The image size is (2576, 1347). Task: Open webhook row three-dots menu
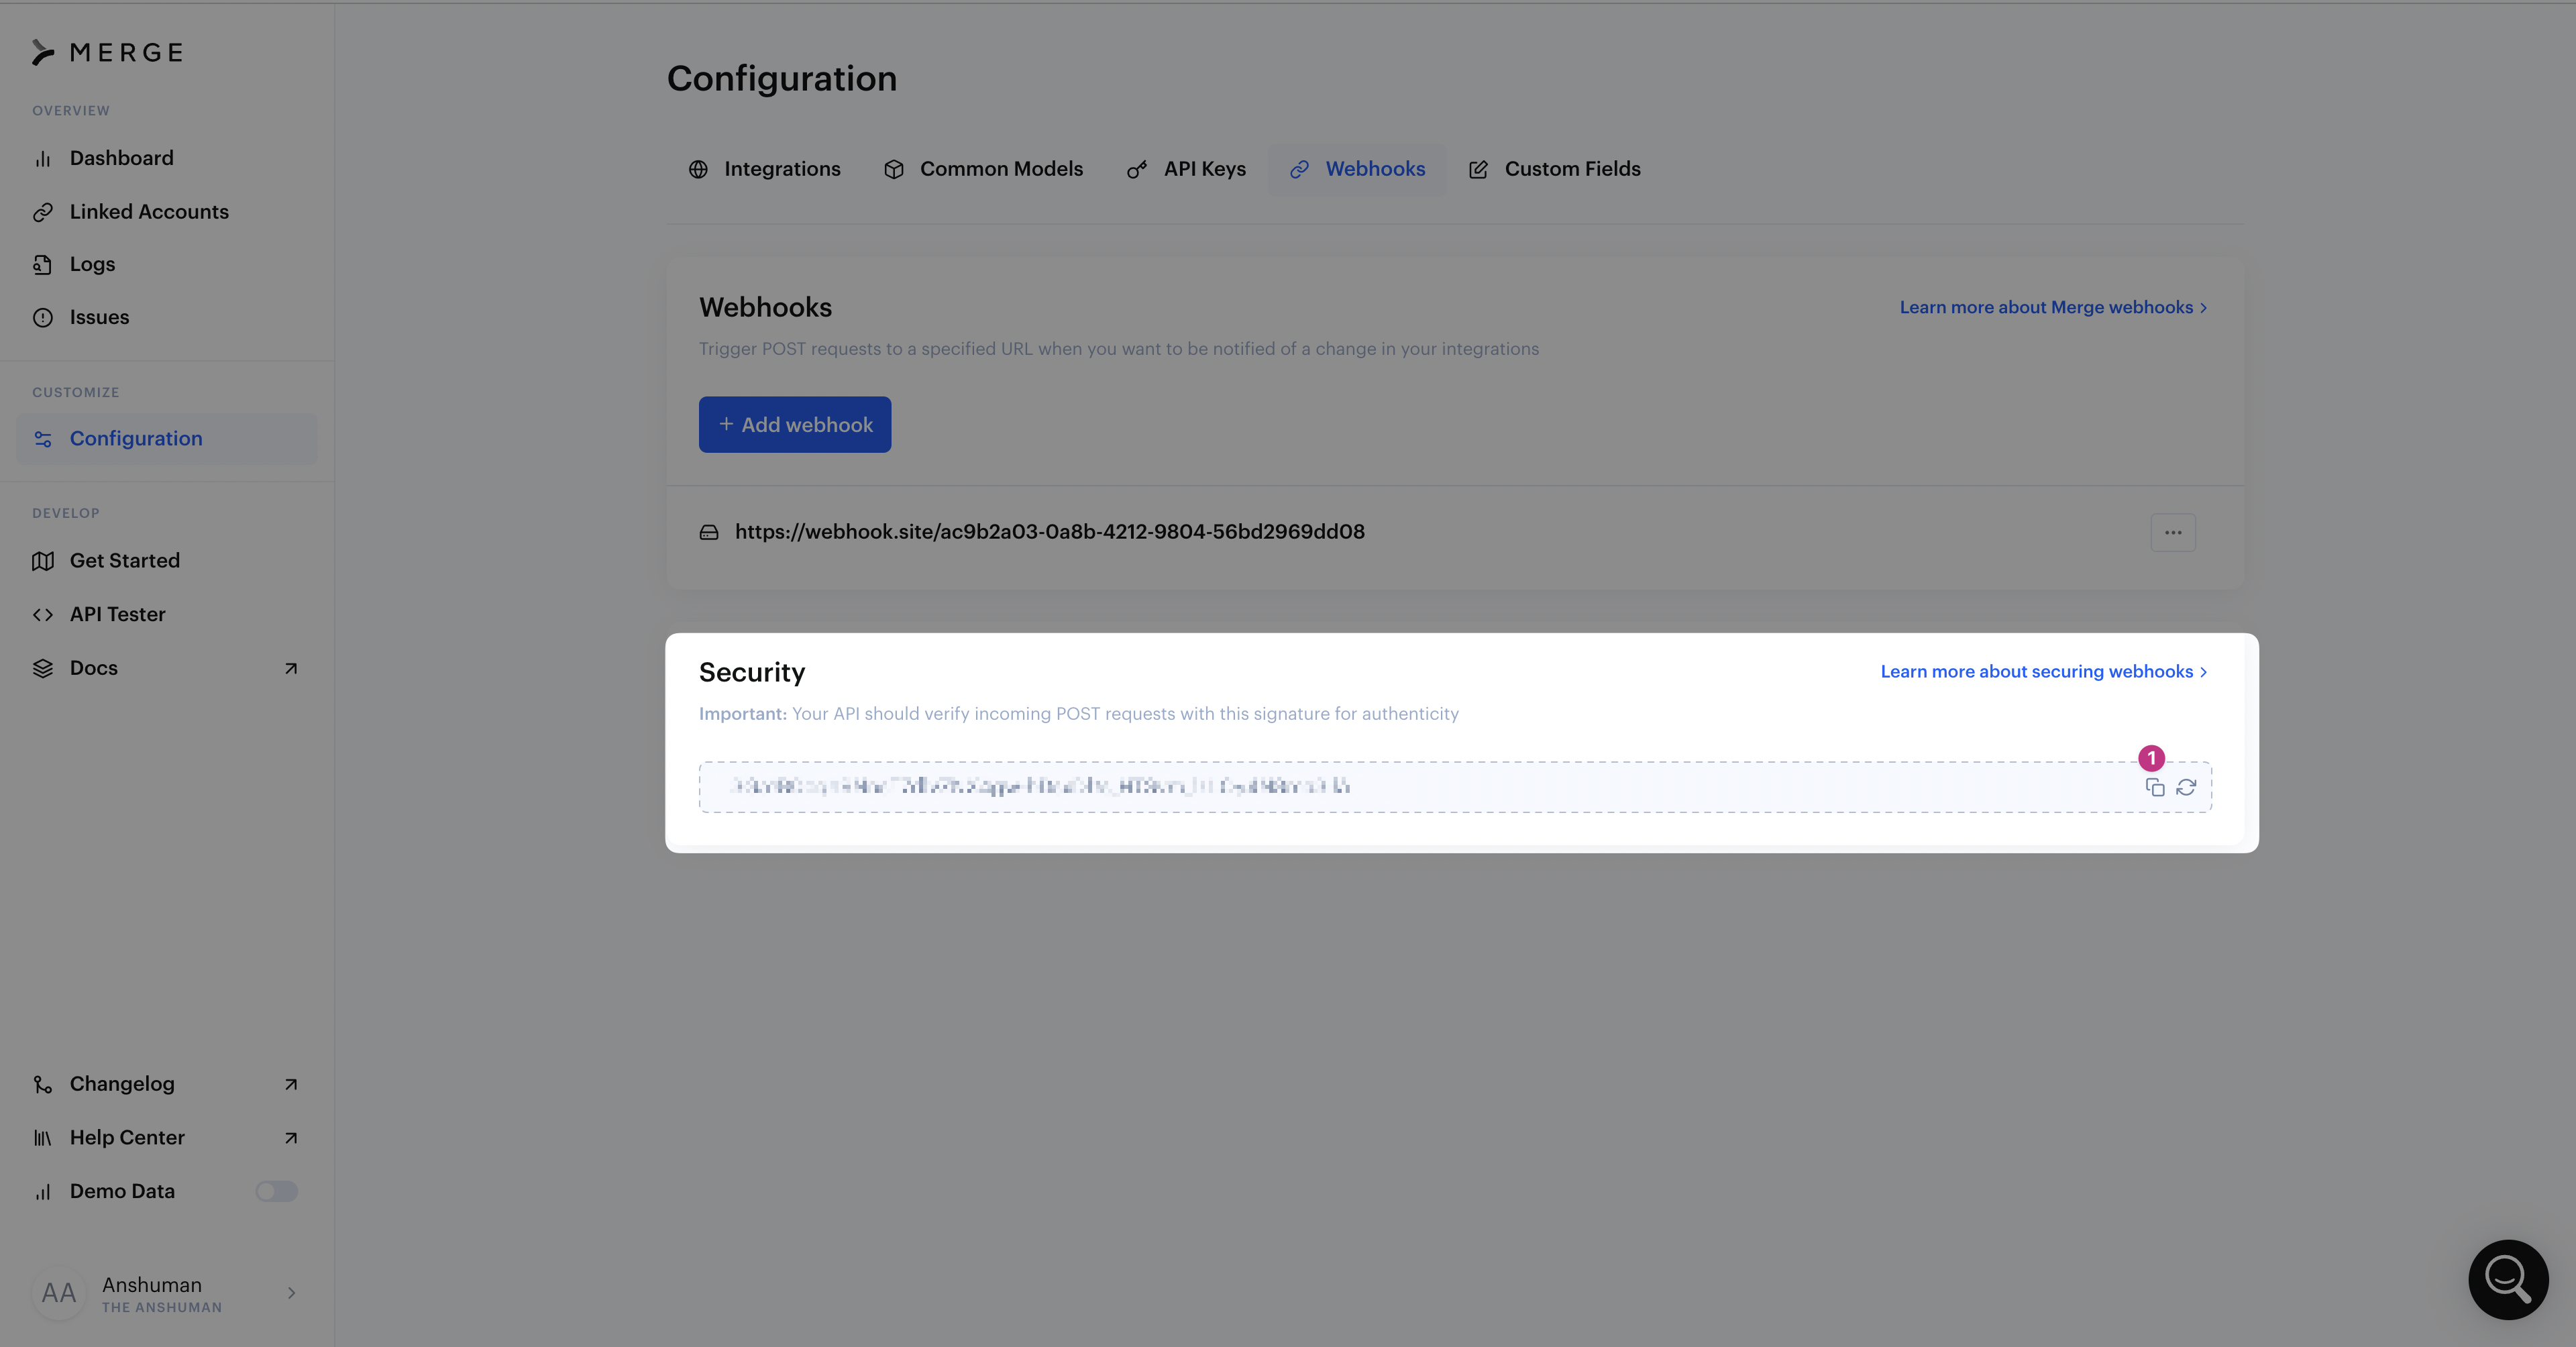tap(2173, 533)
